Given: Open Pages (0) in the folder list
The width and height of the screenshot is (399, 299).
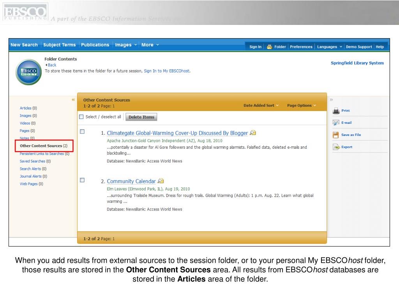Looking at the screenshot, I should pos(27,131).
